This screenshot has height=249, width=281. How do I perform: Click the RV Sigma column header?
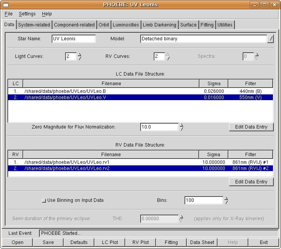tap(214, 154)
